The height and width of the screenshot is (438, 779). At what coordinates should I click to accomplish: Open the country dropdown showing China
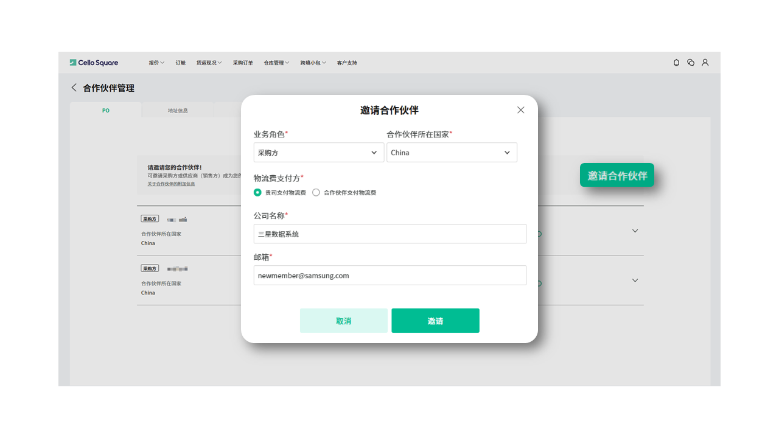point(452,152)
